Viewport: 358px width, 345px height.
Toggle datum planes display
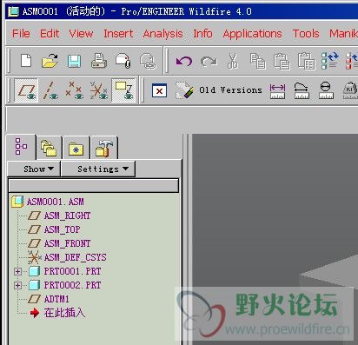point(26,90)
